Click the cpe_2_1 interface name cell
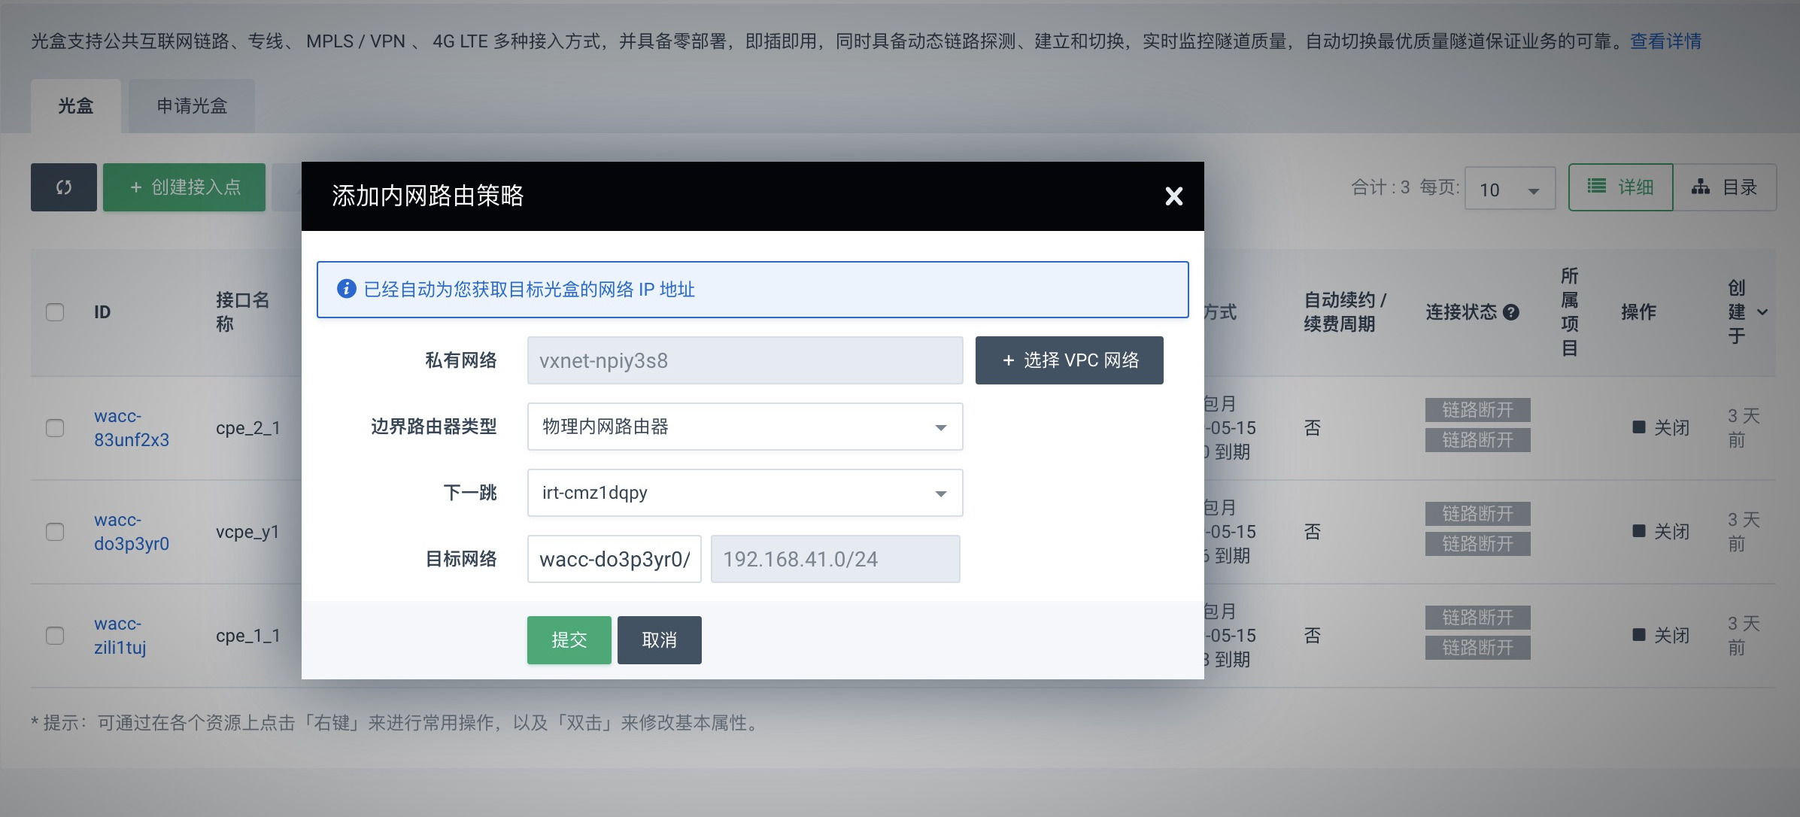Viewport: 1800px width, 817px height. point(248,428)
